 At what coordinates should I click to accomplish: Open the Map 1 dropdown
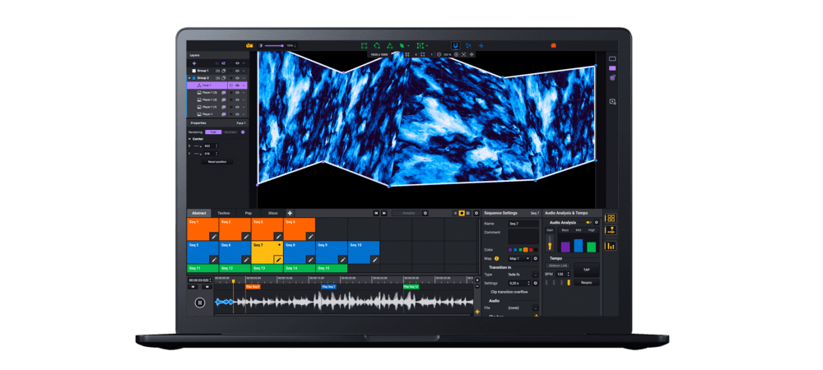519,258
